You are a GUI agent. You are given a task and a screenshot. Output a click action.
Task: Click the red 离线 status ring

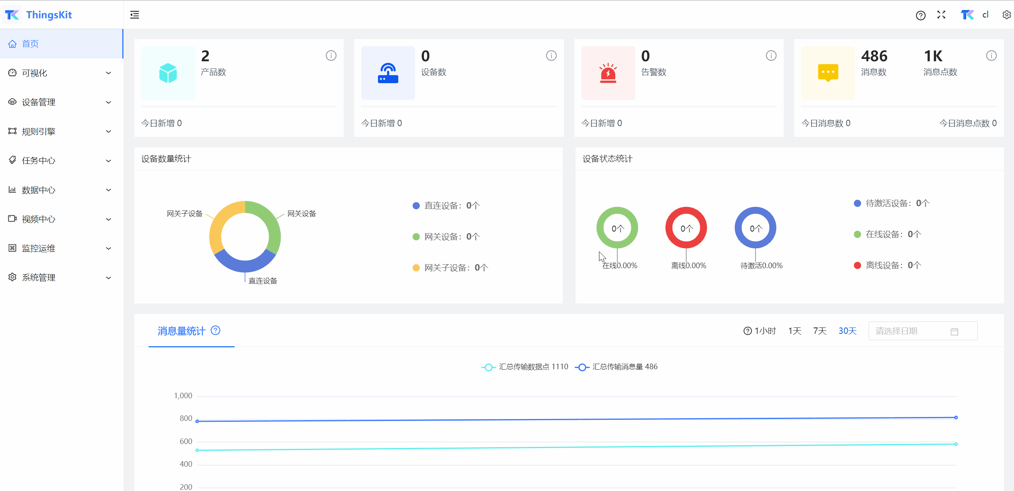click(686, 228)
